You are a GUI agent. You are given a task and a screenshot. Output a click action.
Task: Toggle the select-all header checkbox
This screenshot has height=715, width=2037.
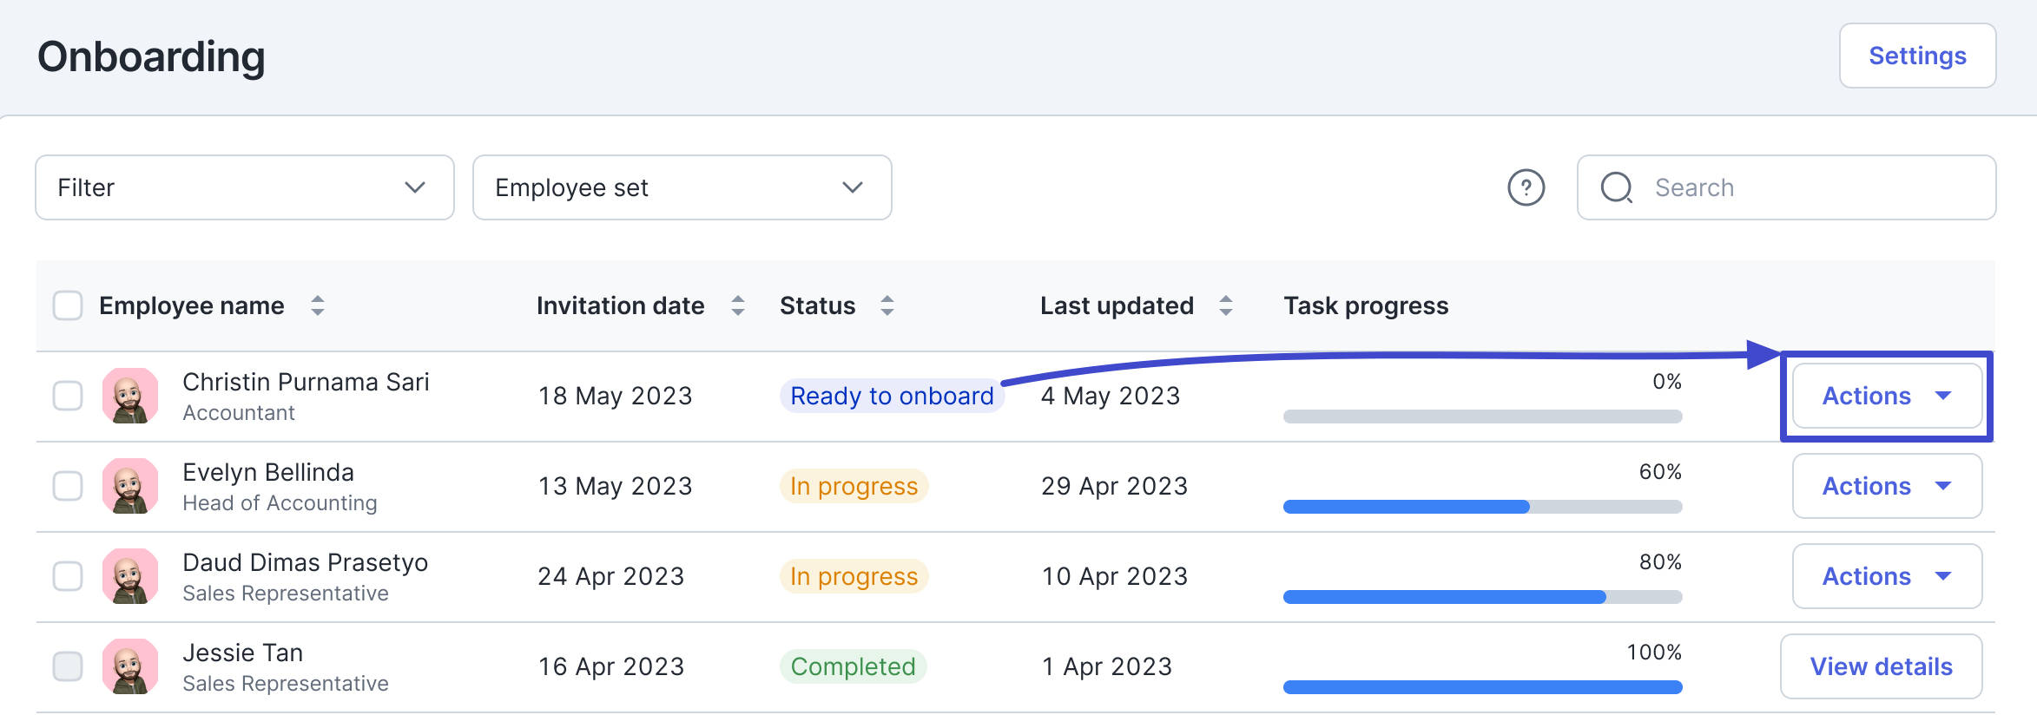pyautogui.click(x=68, y=305)
